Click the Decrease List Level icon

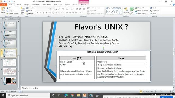click(77, 9)
